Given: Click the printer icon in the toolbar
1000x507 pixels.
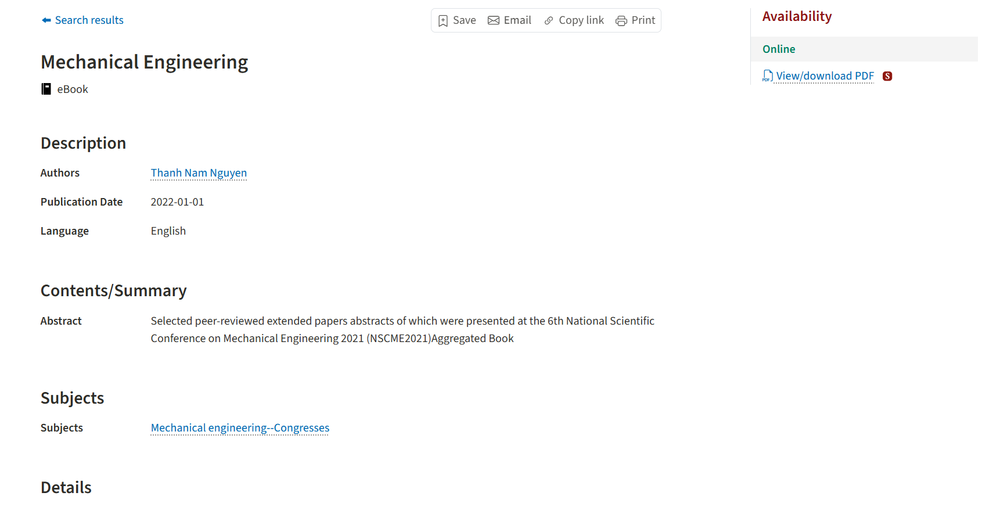Looking at the screenshot, I should [x=620, y=20].
